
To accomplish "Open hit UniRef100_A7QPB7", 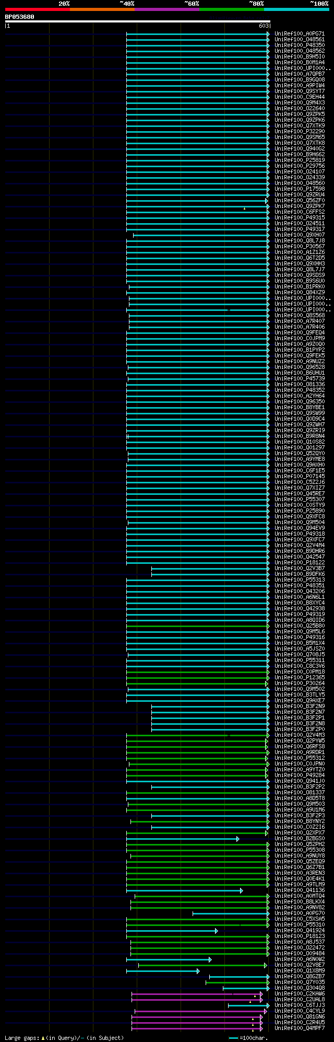I will click(300, 74).
